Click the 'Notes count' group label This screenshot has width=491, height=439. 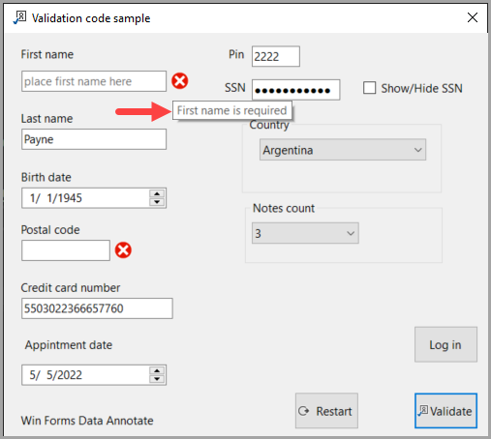click(284, 208)
